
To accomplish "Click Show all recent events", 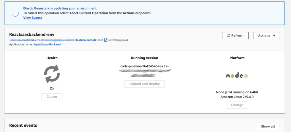I will (268, 126).
